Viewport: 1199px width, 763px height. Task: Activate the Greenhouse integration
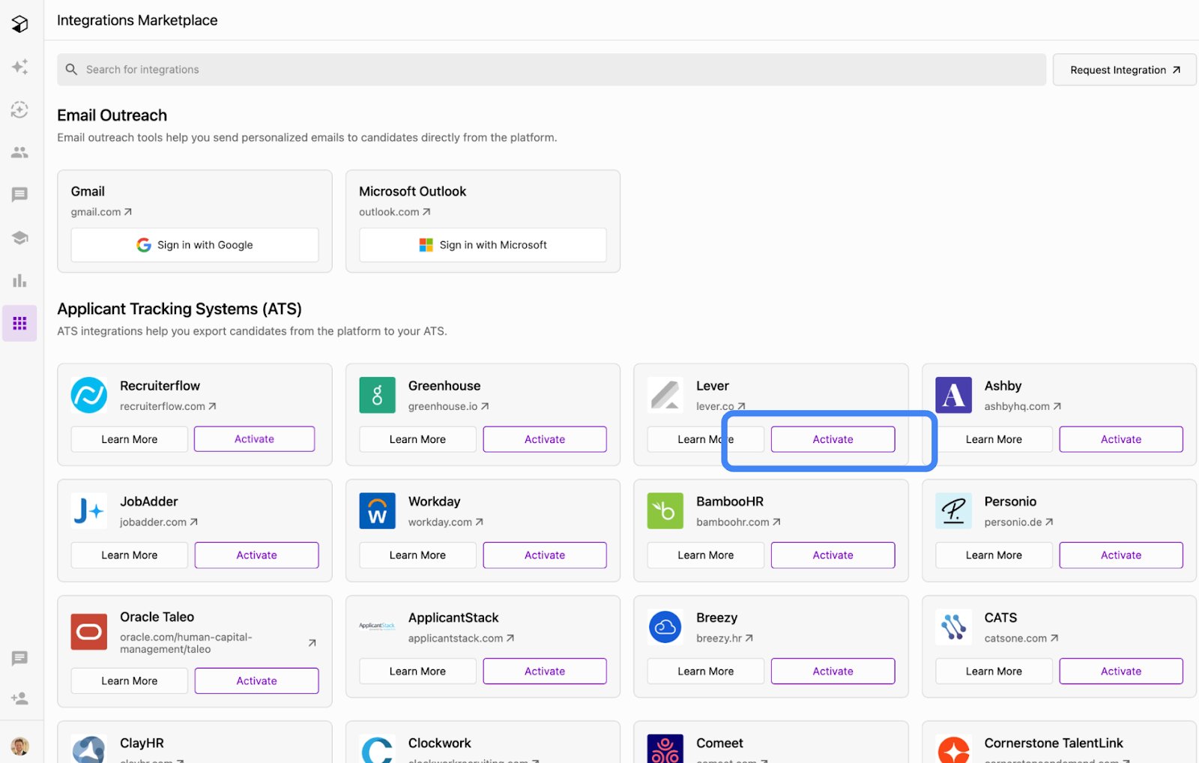545,439
